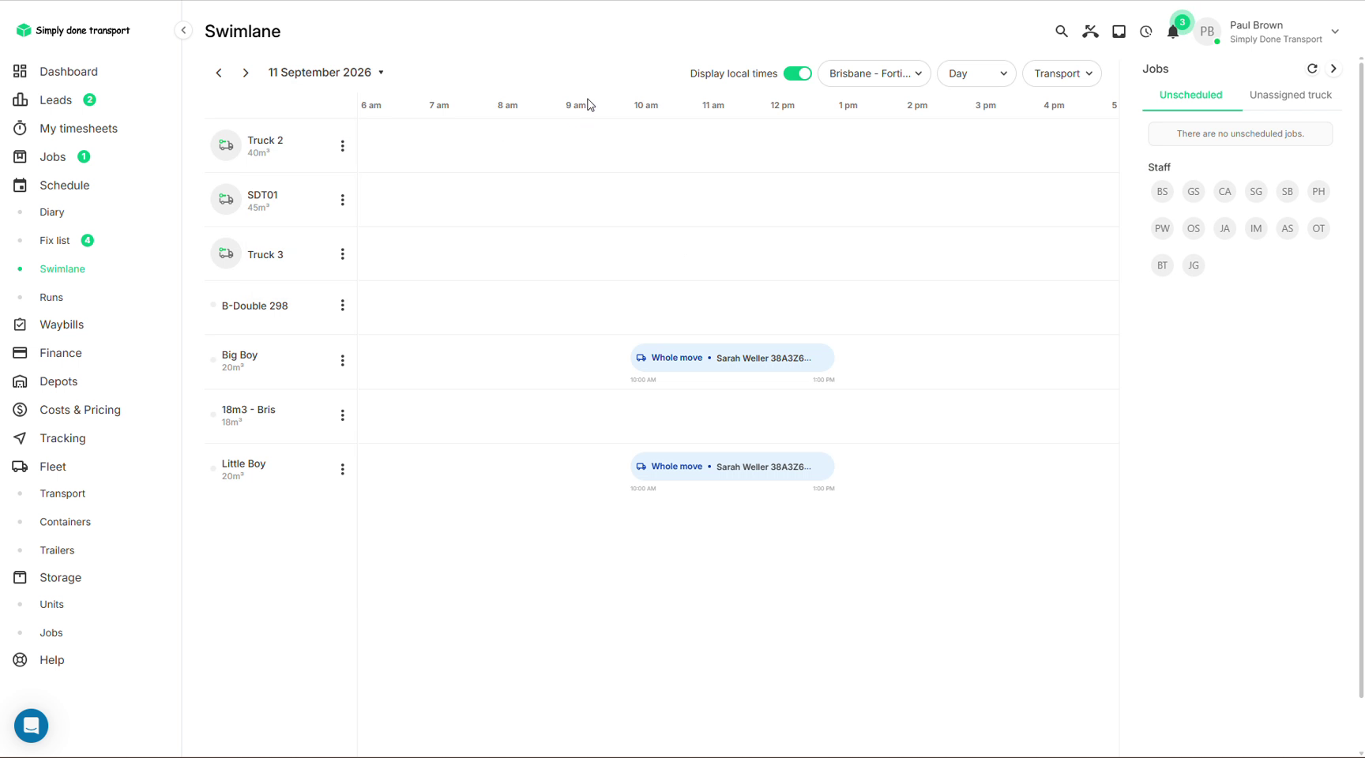Open Trailers under Fleet
Viewport: 1365px width, 758px height.
coord(57,550)
